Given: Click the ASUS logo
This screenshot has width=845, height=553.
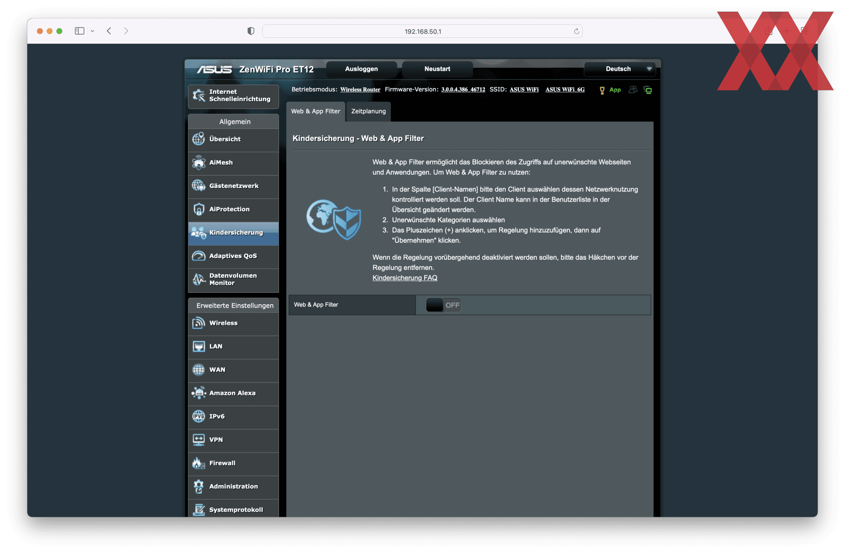Looking at the screenshot, I should 214,70.
